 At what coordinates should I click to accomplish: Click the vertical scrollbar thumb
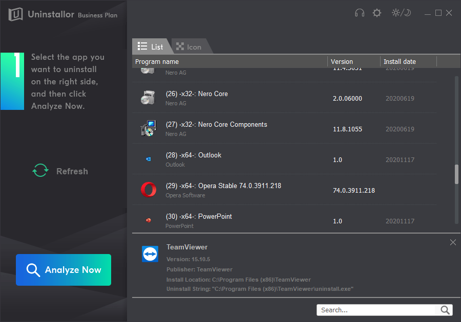tap(456, 174)
